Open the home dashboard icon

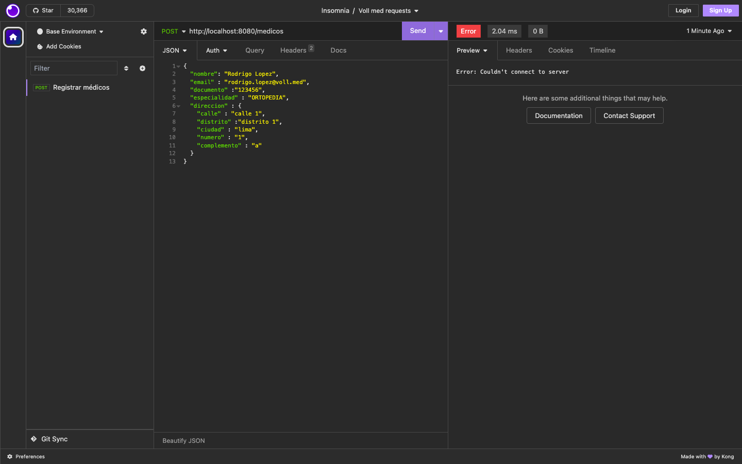pyautogui.click(x=13, y=37)
